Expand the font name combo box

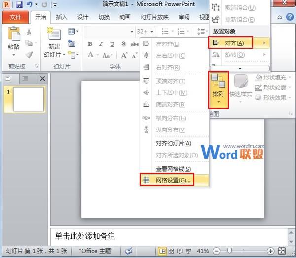132,32
